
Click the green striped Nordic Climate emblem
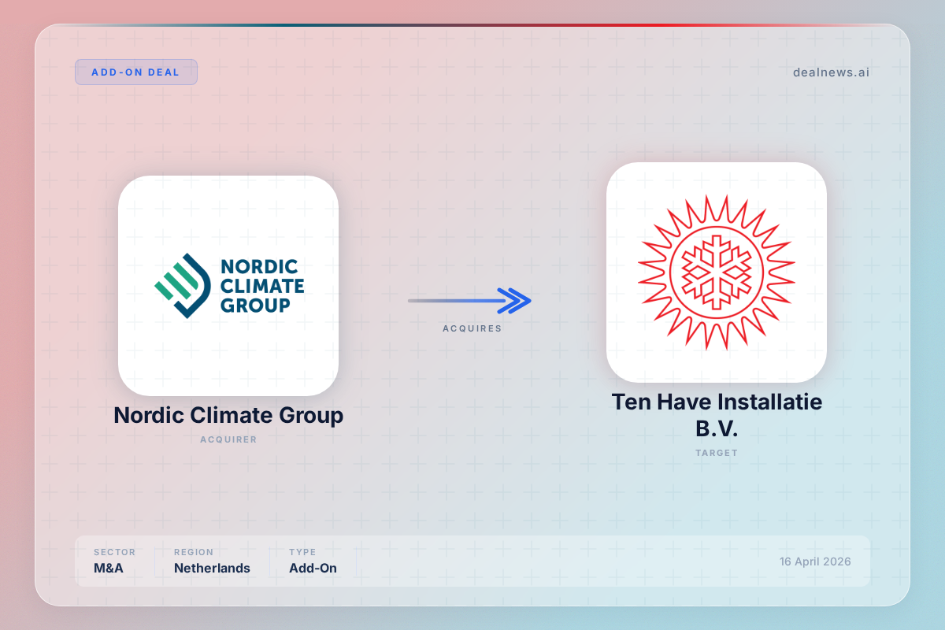(x=183, y=285)
